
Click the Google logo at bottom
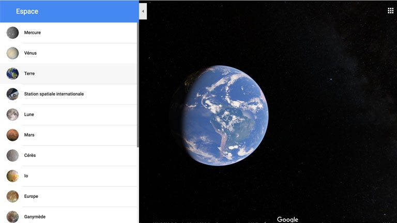[287, 219]
